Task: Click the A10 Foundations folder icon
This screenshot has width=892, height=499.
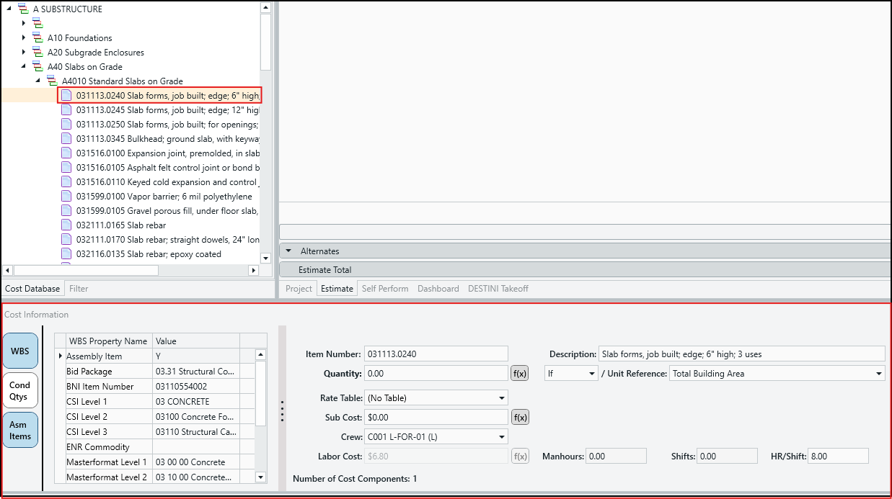Action: point(37,38)
